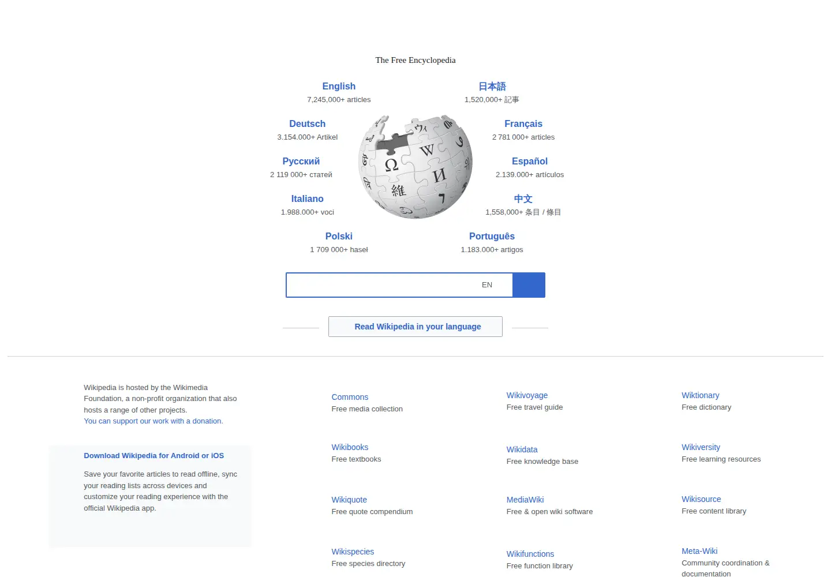
Task: Open the 日本語 Wikipedia edition
Action: [x=492, y=86]
